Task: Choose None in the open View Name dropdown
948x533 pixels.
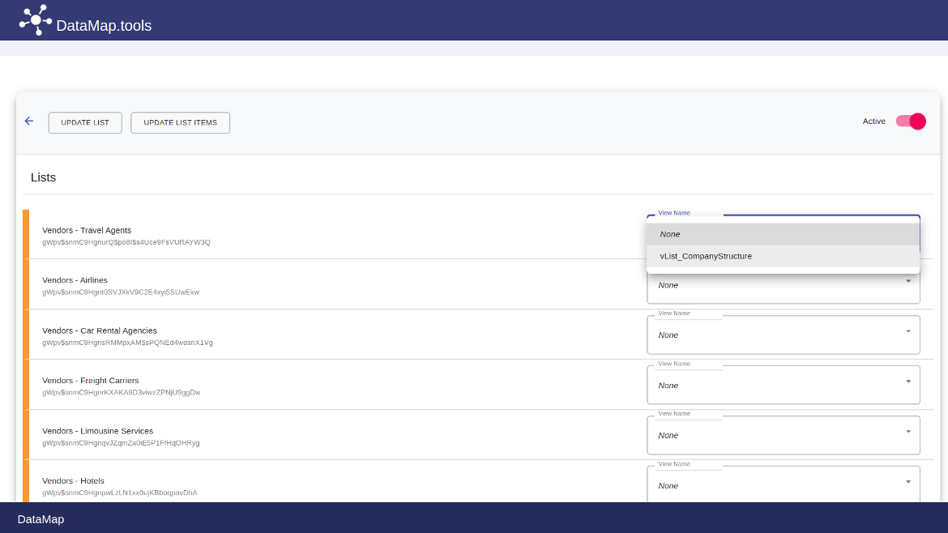Action: [670, 234]
